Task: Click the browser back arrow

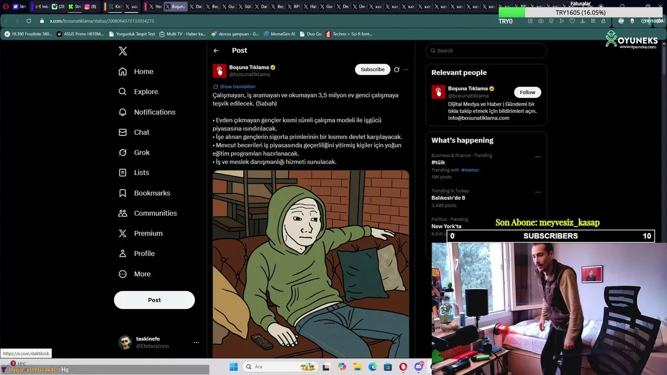Action: [x=6, y=21]
